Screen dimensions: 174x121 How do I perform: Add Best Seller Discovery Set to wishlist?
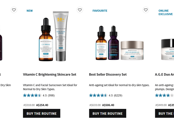[x=146, y=10]
